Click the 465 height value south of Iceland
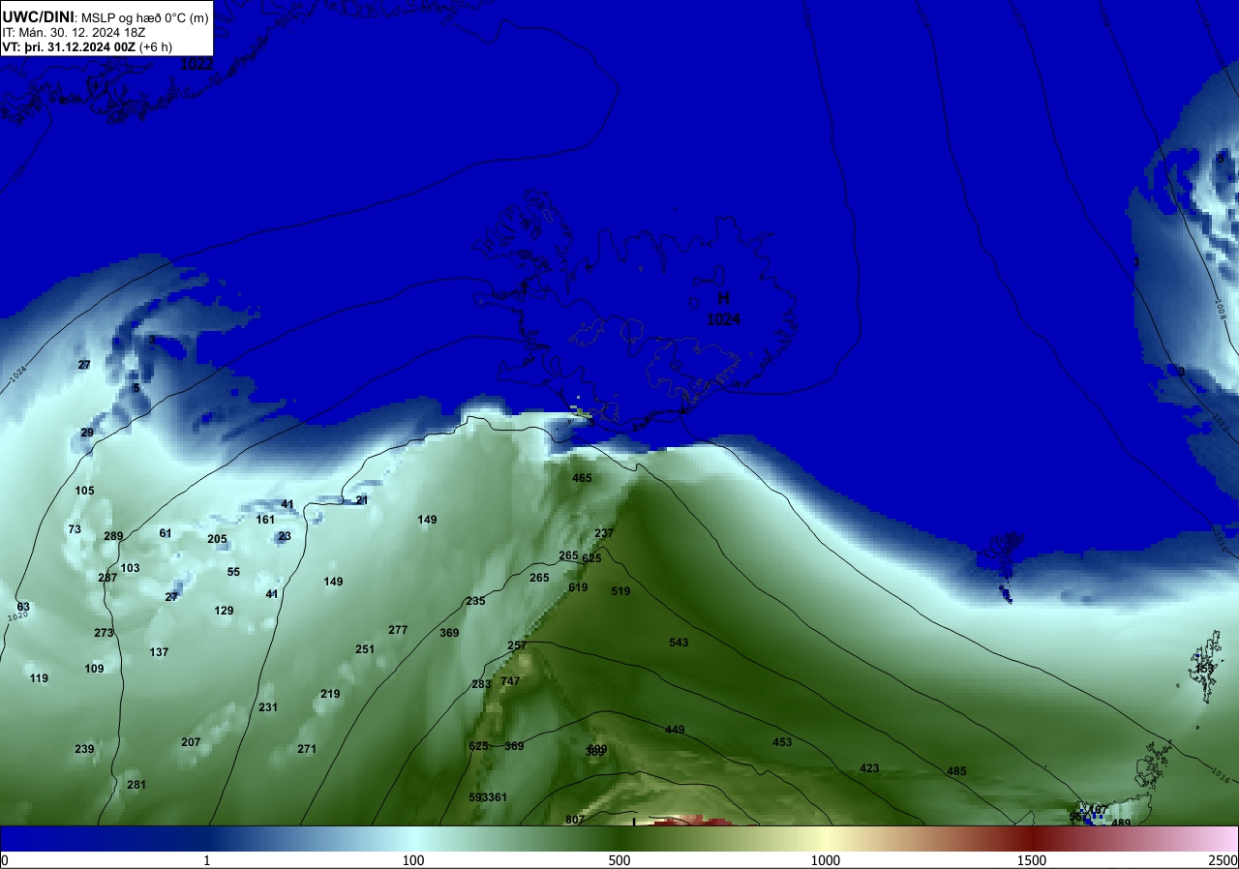Image resolution: width=1239 pixels, height=869 pixels. click(x=582, y=478)
